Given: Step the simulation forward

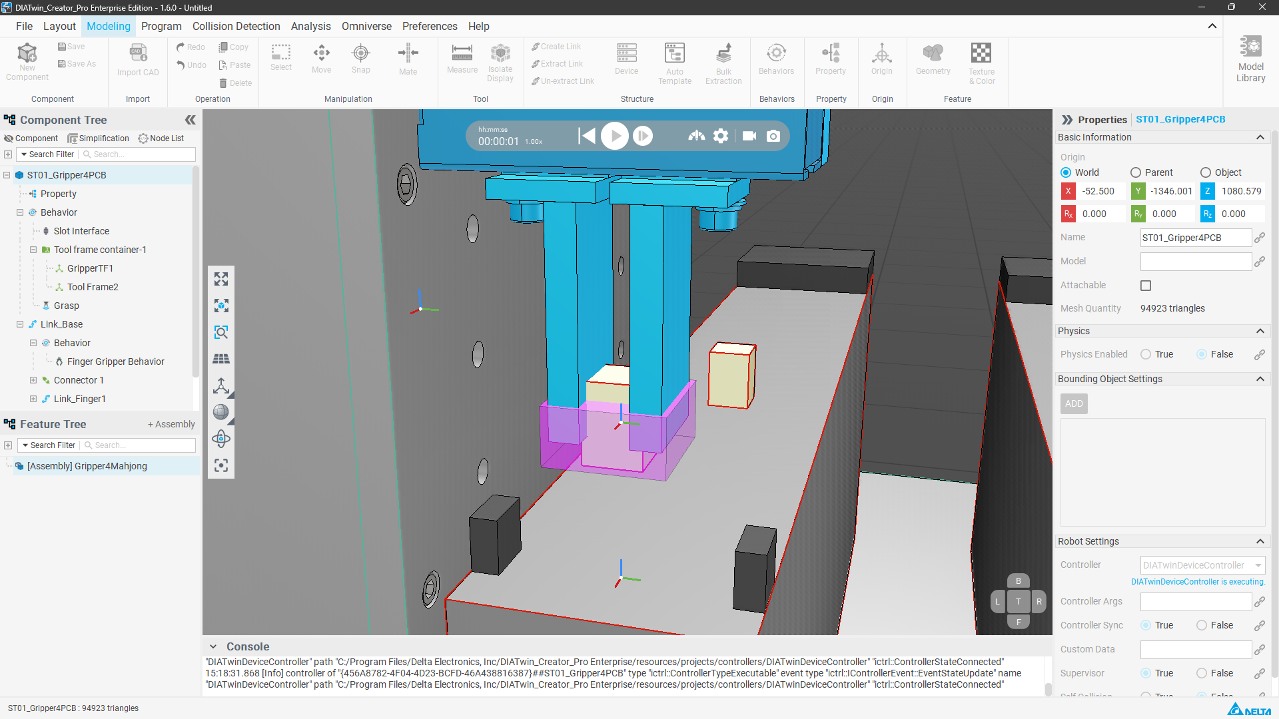Looking at the screenshot, I should 643,136.
